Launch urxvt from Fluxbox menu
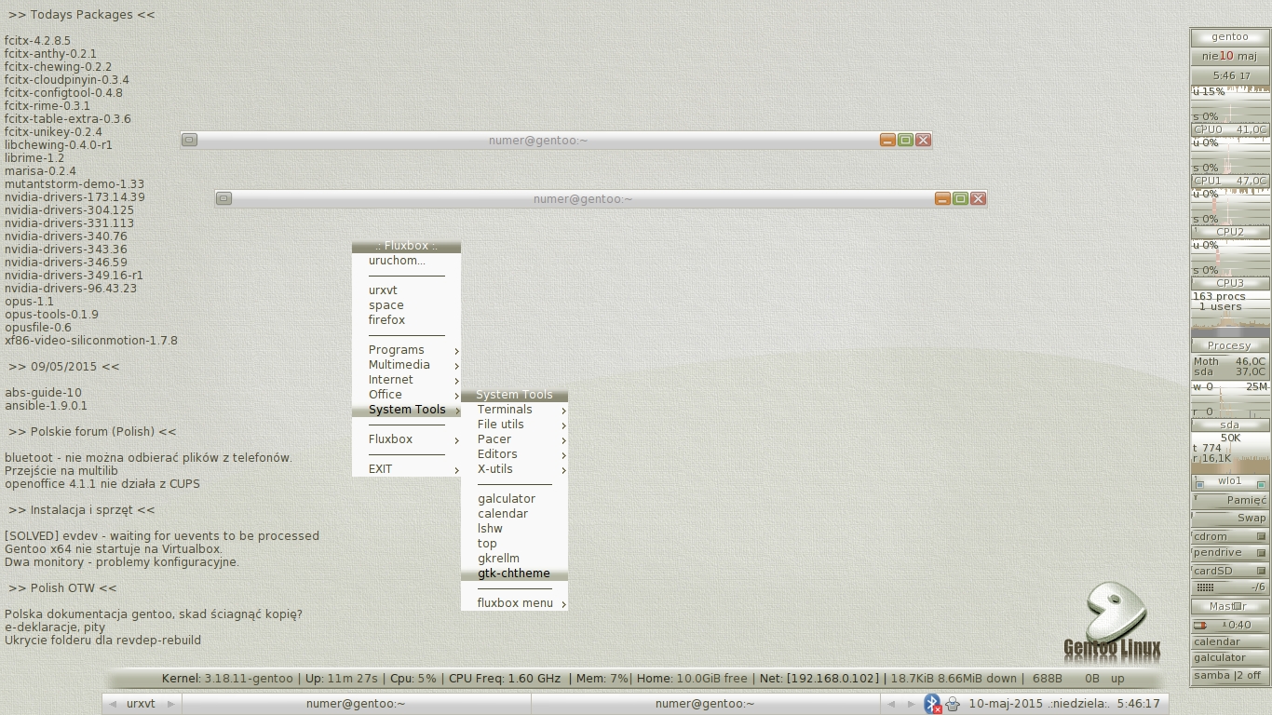Screen dimensions: 1272x715 click(x=406, y=290)
